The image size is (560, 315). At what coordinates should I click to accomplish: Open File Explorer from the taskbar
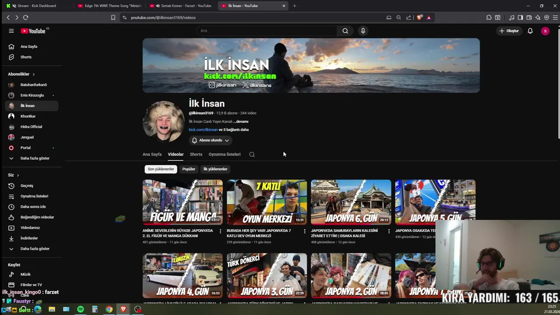(52, 309)
